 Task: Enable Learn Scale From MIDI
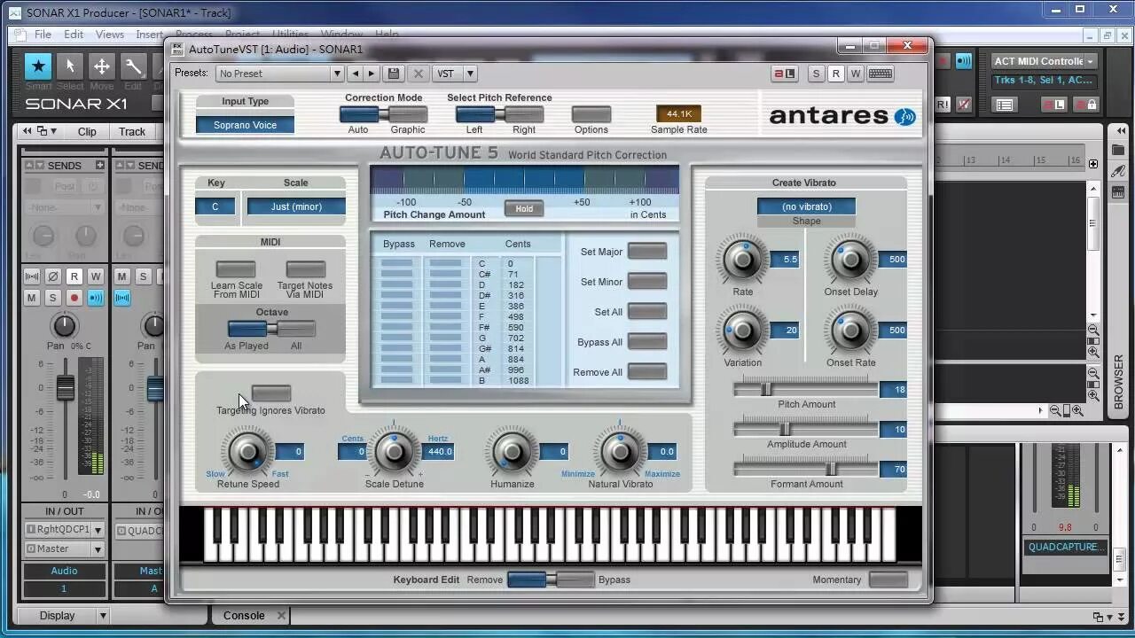(x=236, y=269)
